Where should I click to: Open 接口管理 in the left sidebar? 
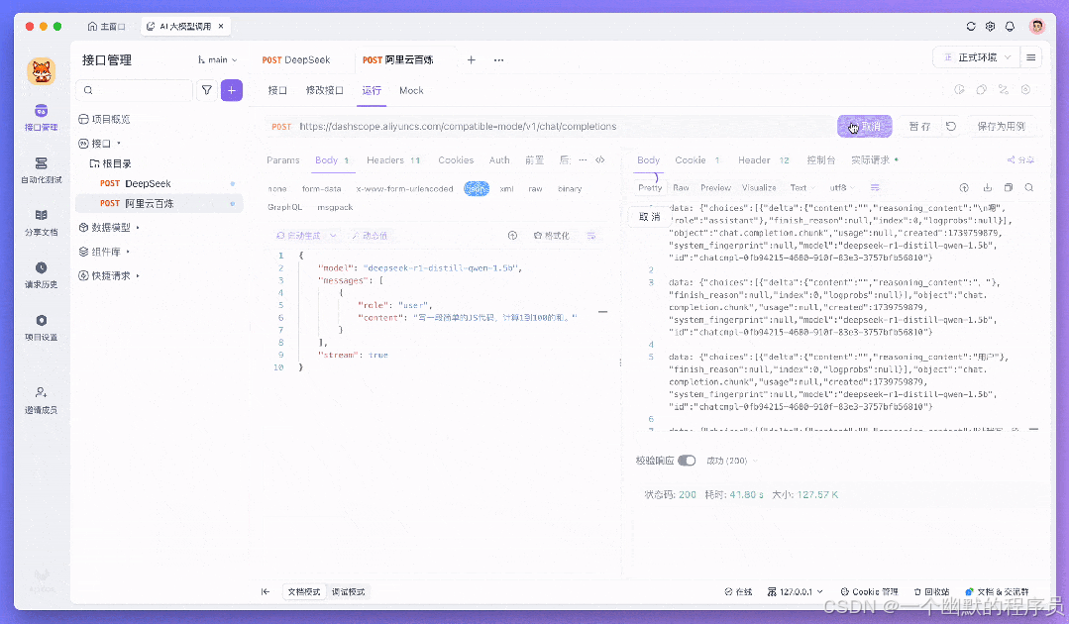click(41, 117)
